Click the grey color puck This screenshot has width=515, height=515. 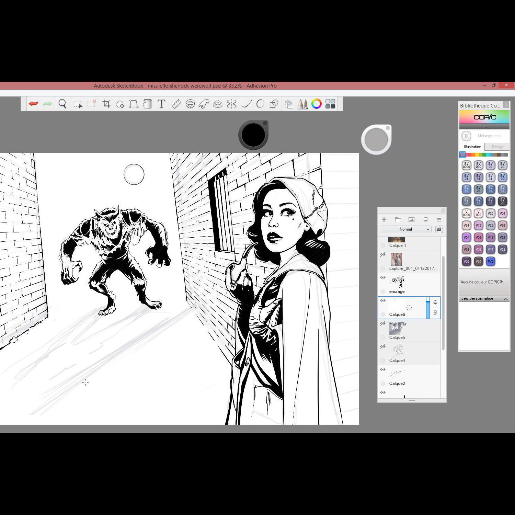tap(376, 140)
